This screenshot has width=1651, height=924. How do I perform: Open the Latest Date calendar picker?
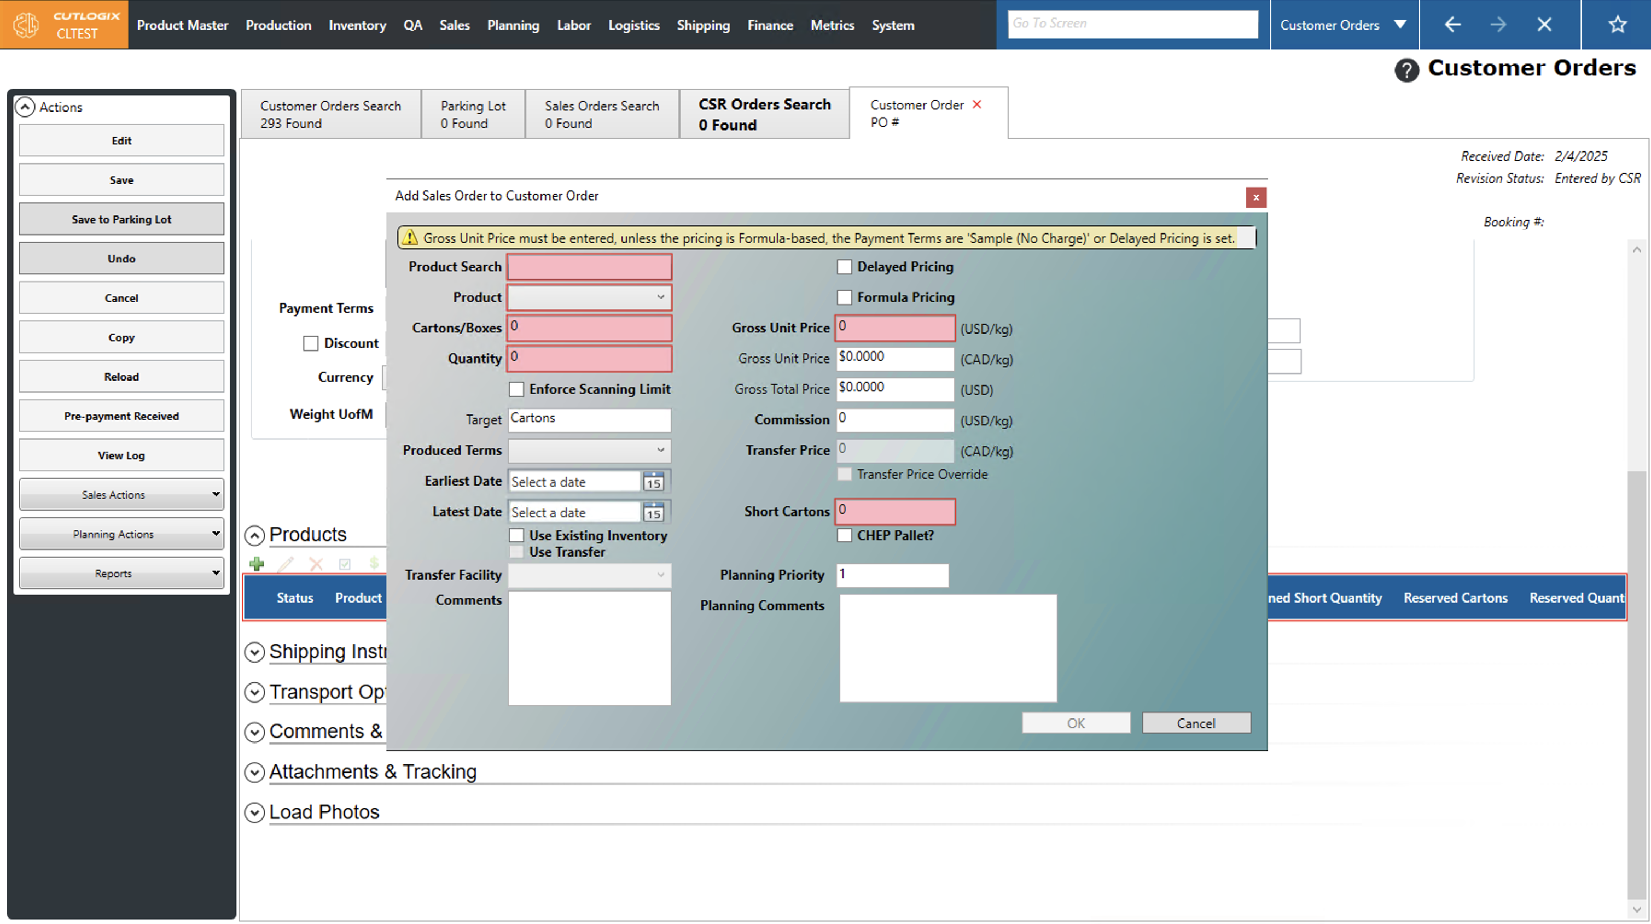click(653, 513)
